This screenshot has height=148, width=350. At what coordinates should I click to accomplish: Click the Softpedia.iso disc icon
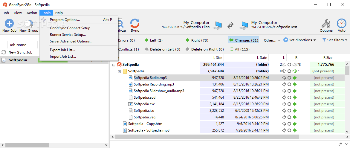tap(131, 111)
